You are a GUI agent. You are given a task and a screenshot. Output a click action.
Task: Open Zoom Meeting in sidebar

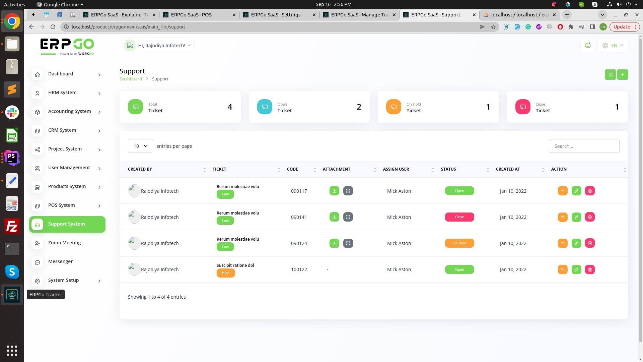tap(64, 243)
